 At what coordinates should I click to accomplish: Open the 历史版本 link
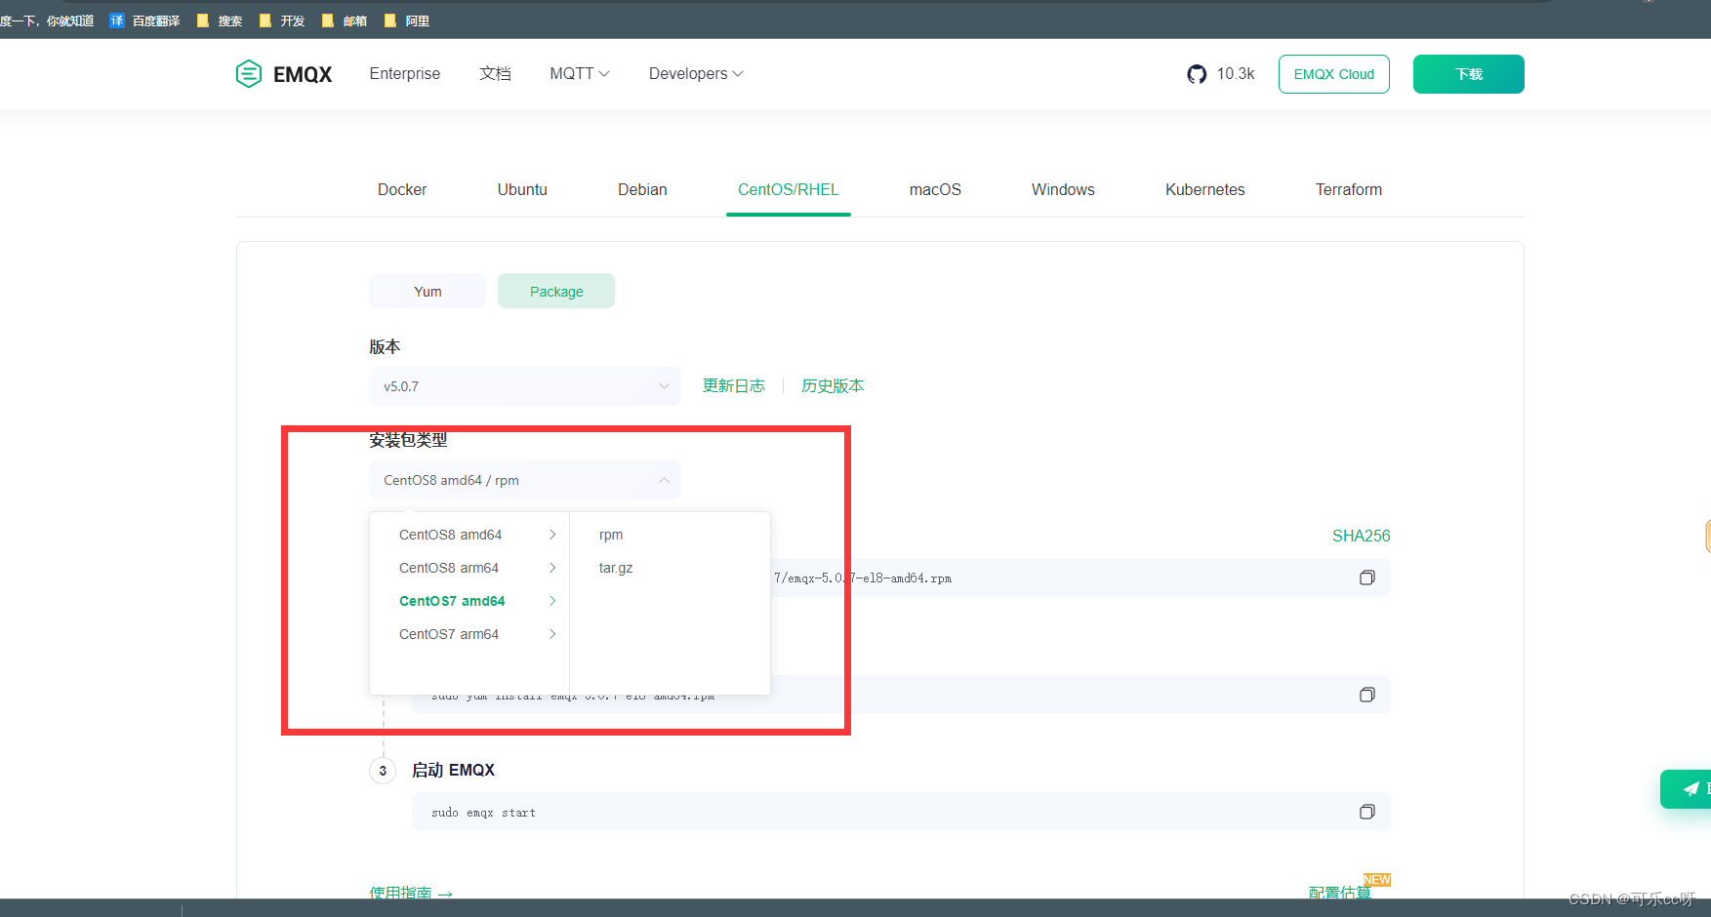[x=833, y=386]
